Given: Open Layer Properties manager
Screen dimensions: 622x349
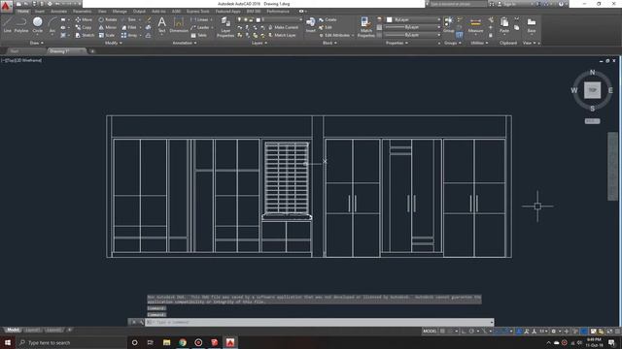Looking at the screenshot, I should click(x=225, y=28).
